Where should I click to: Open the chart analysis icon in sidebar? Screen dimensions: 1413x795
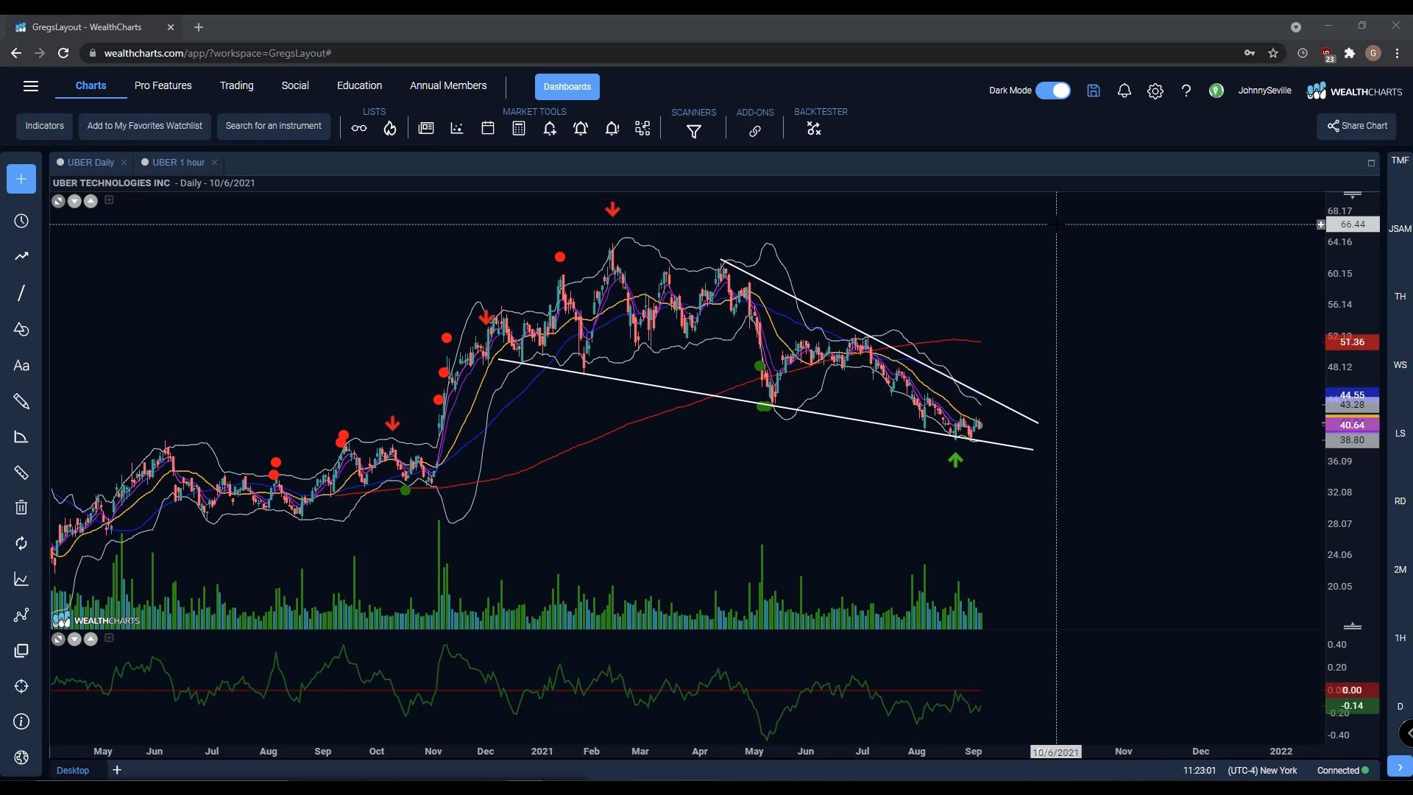click(x=21, y=579)
